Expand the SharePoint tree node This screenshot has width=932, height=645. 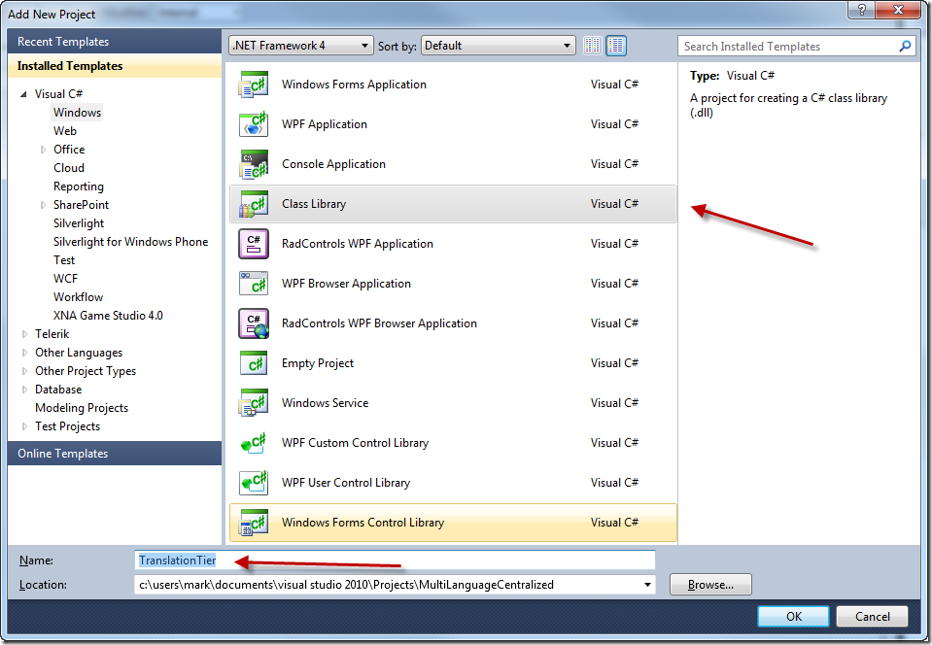pyautogui.click(x=43, y=205)
